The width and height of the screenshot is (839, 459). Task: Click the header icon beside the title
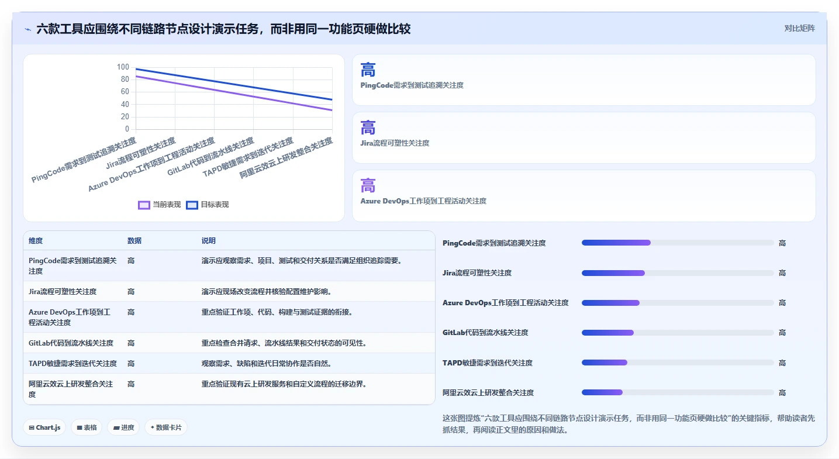click(x=27, y=29)
